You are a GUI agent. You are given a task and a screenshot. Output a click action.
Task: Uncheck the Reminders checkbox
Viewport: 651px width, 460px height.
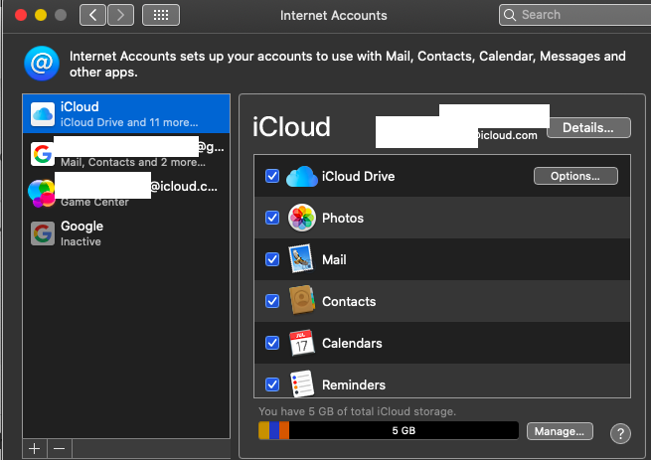pos(272,384)
